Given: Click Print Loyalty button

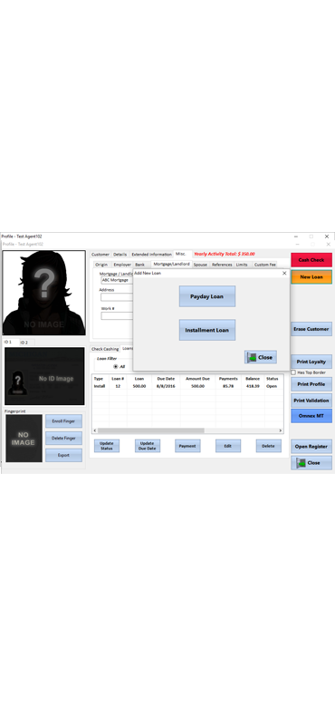Looking at the screenshot, I should pyautogui.click(x=311, y=362).
